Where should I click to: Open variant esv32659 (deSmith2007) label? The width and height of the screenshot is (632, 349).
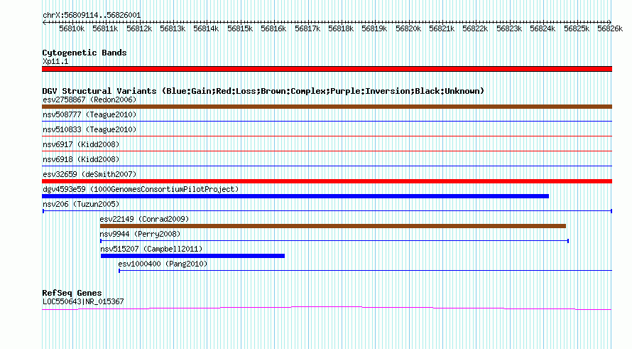pos(89,174)
